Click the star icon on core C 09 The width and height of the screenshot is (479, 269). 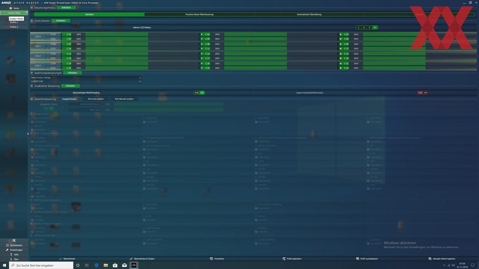(x=341, y=44)
